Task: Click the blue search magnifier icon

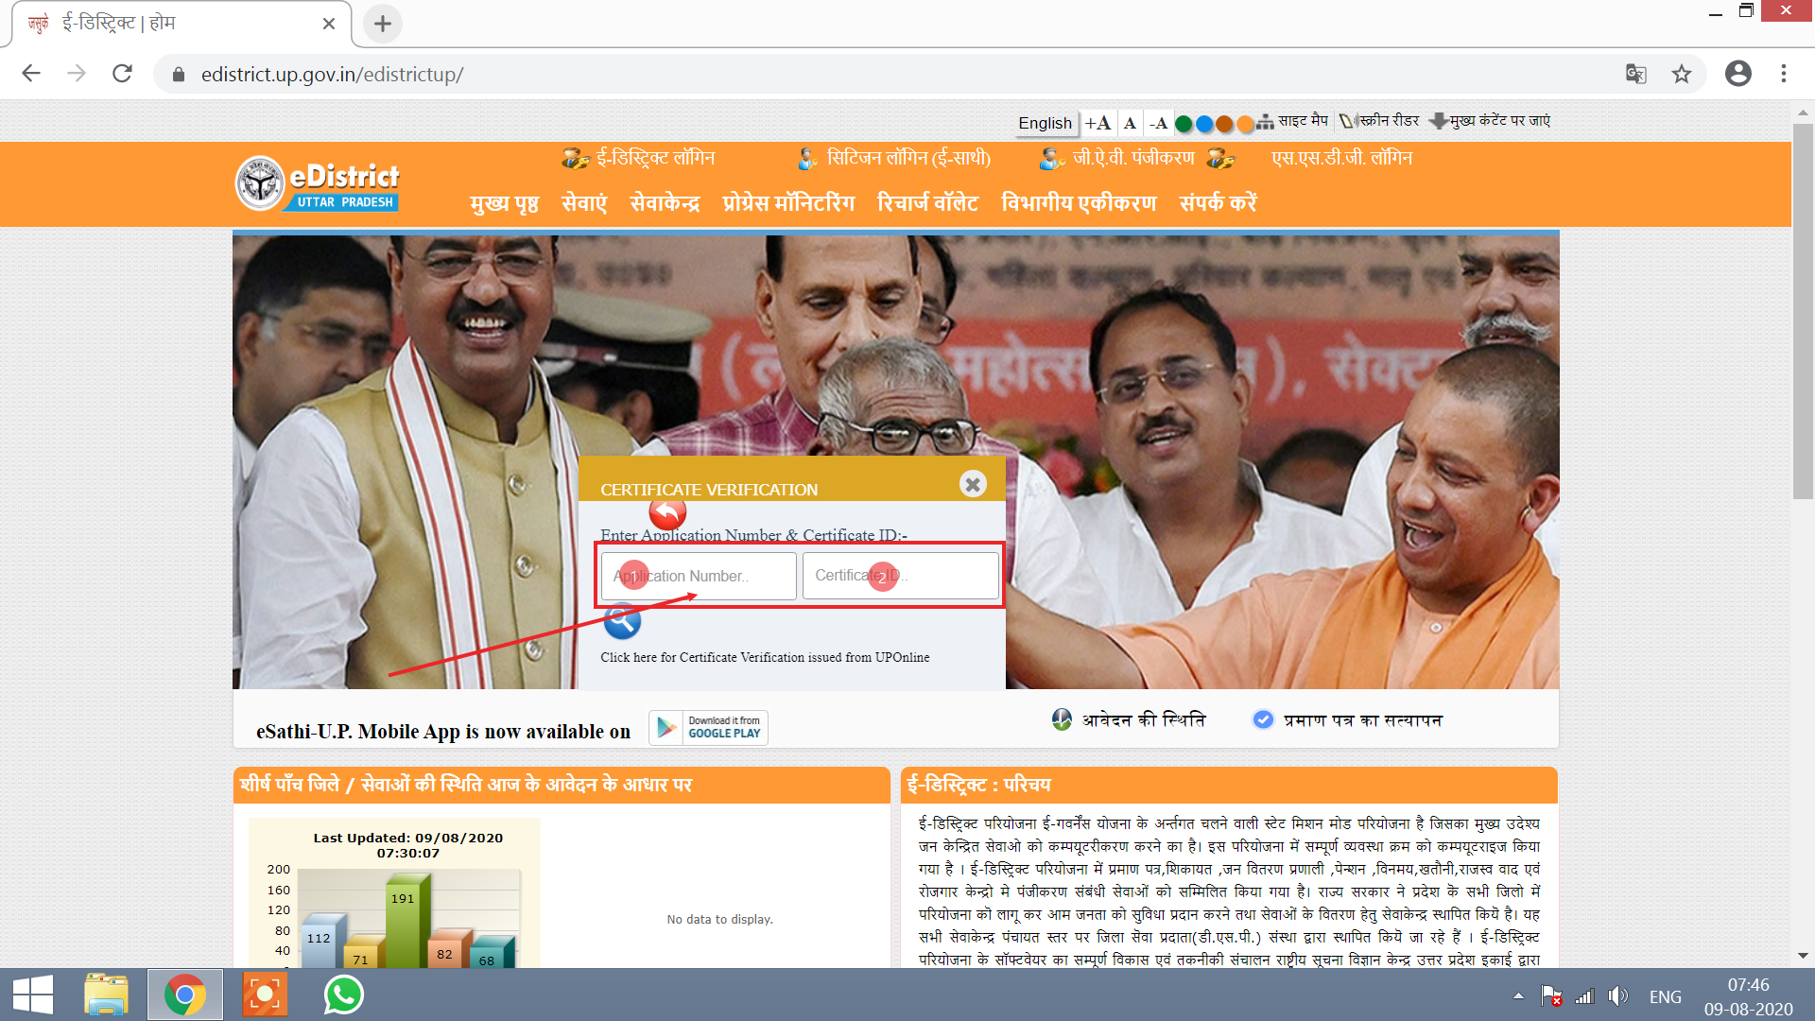Action: tap(622, 621)
